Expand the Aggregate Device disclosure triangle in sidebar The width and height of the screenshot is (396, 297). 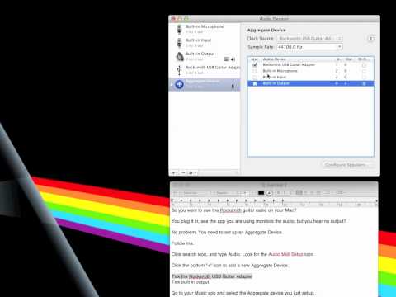(x=172, y=84)
